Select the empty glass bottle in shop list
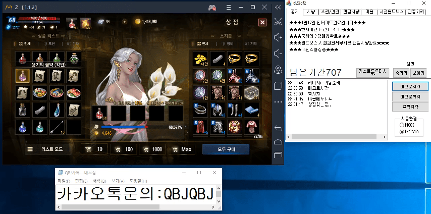The width and height of the screenshot is (431, 214). point(23,110)
